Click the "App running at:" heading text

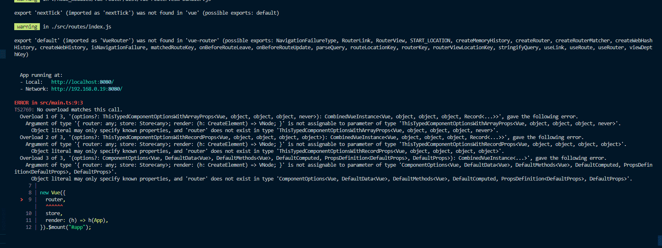coord(41,75)
